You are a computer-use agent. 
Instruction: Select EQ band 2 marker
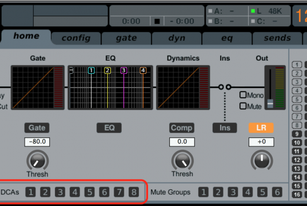pos(107,70)
